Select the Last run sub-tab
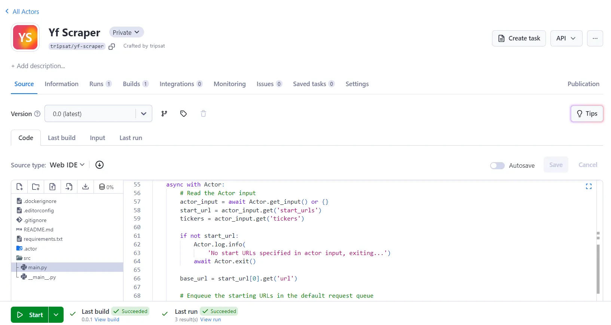This screenshot has width=611, height=325. pos(131,138)
